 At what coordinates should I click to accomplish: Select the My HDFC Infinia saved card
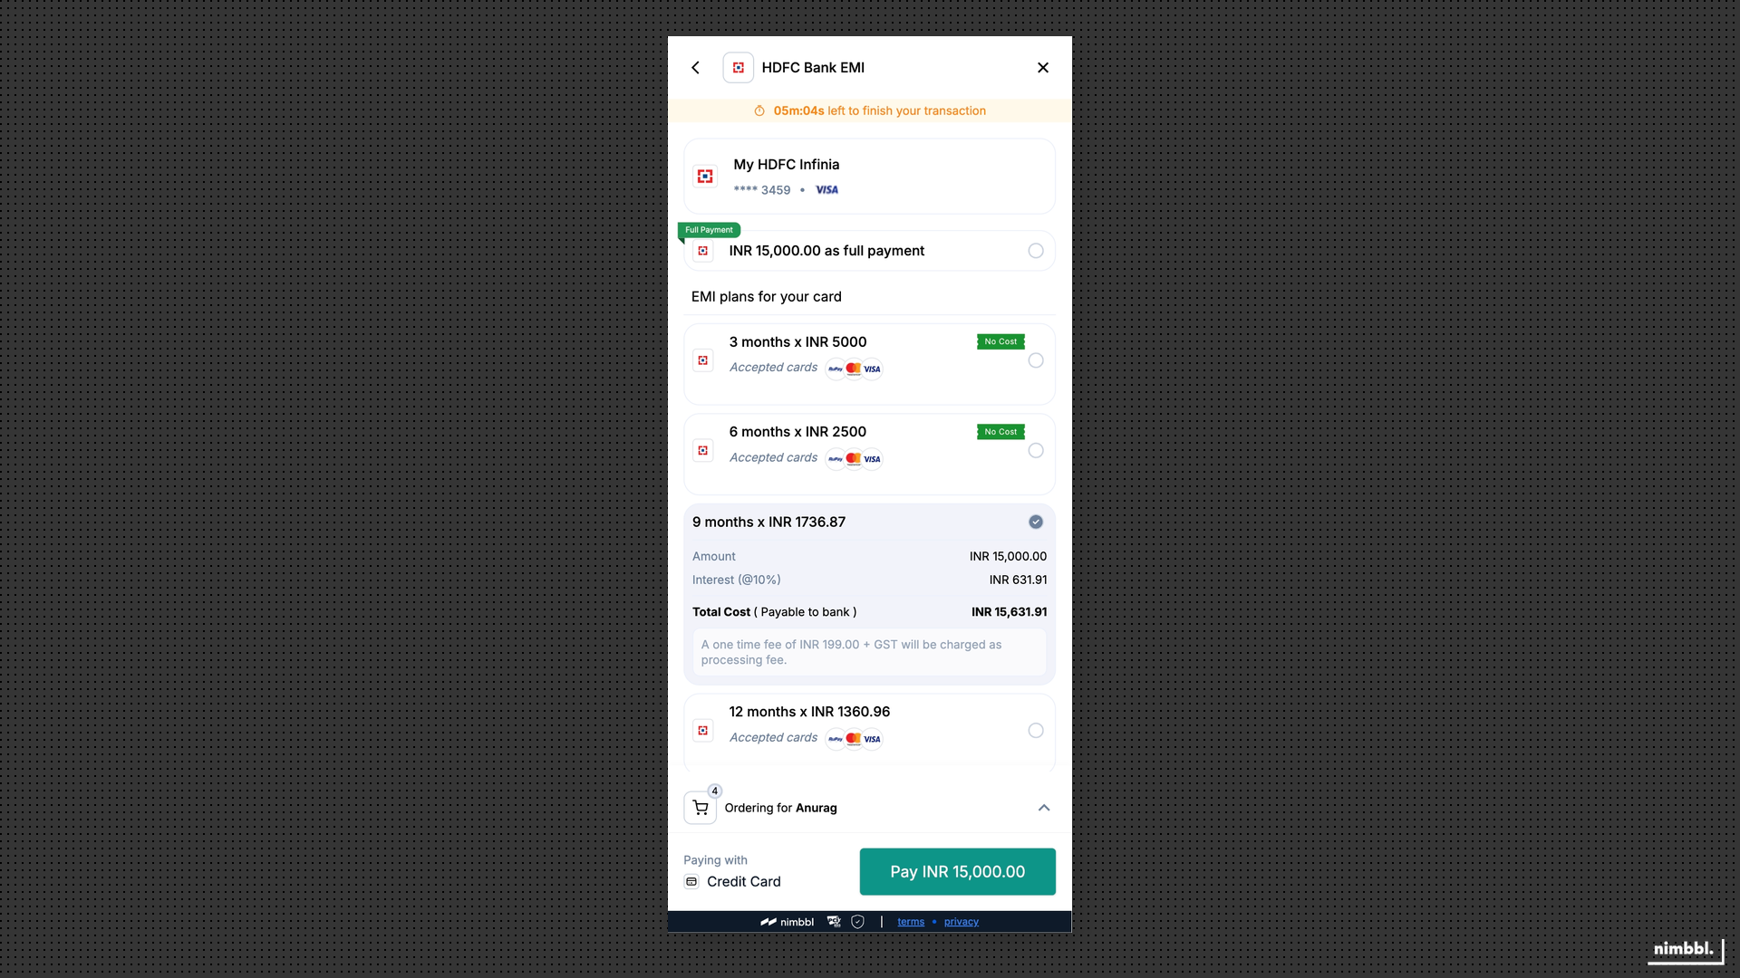pyautogui.click(x=869, y=177)
